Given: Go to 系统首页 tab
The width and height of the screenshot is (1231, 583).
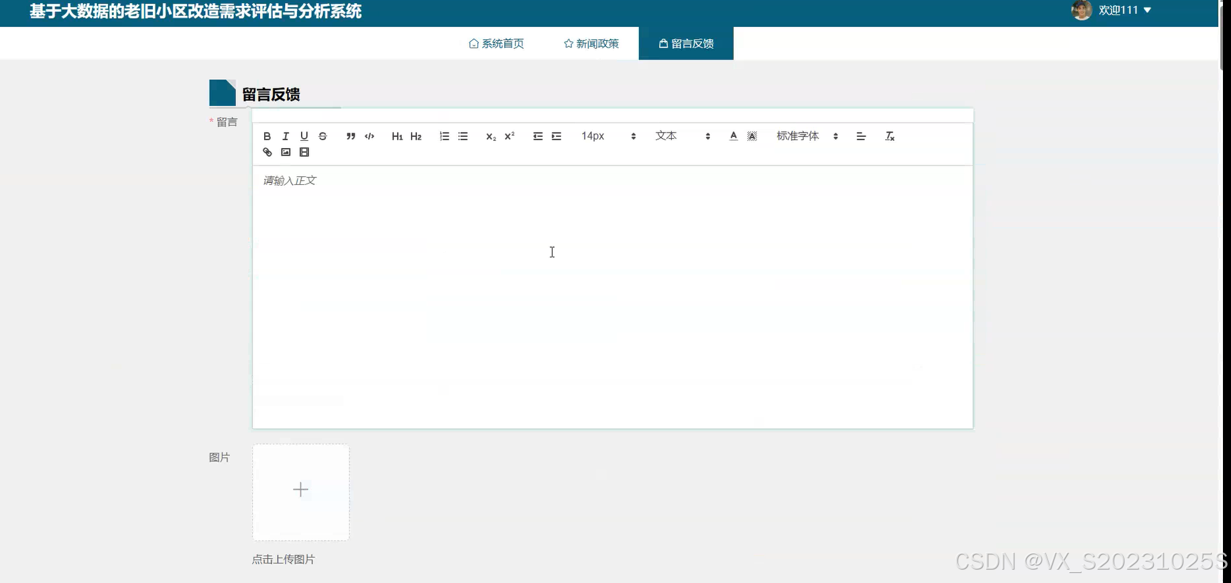Looking at the screenshot, I should [496, 44].
